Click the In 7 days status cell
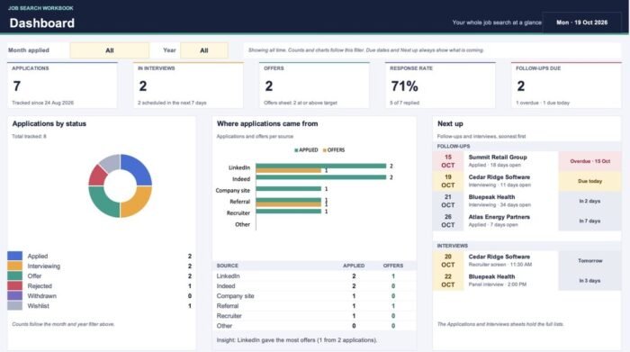Screen dimensions: 630x352 [589, 221]
